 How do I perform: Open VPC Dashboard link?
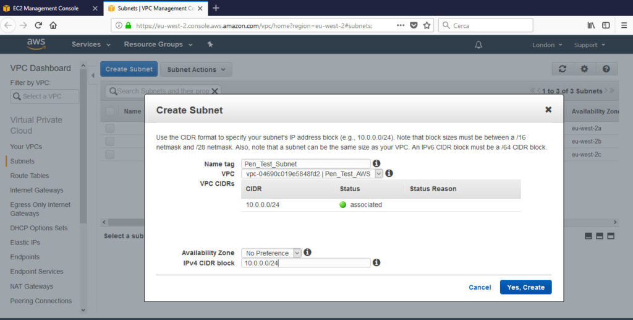[x=40, y=68]
